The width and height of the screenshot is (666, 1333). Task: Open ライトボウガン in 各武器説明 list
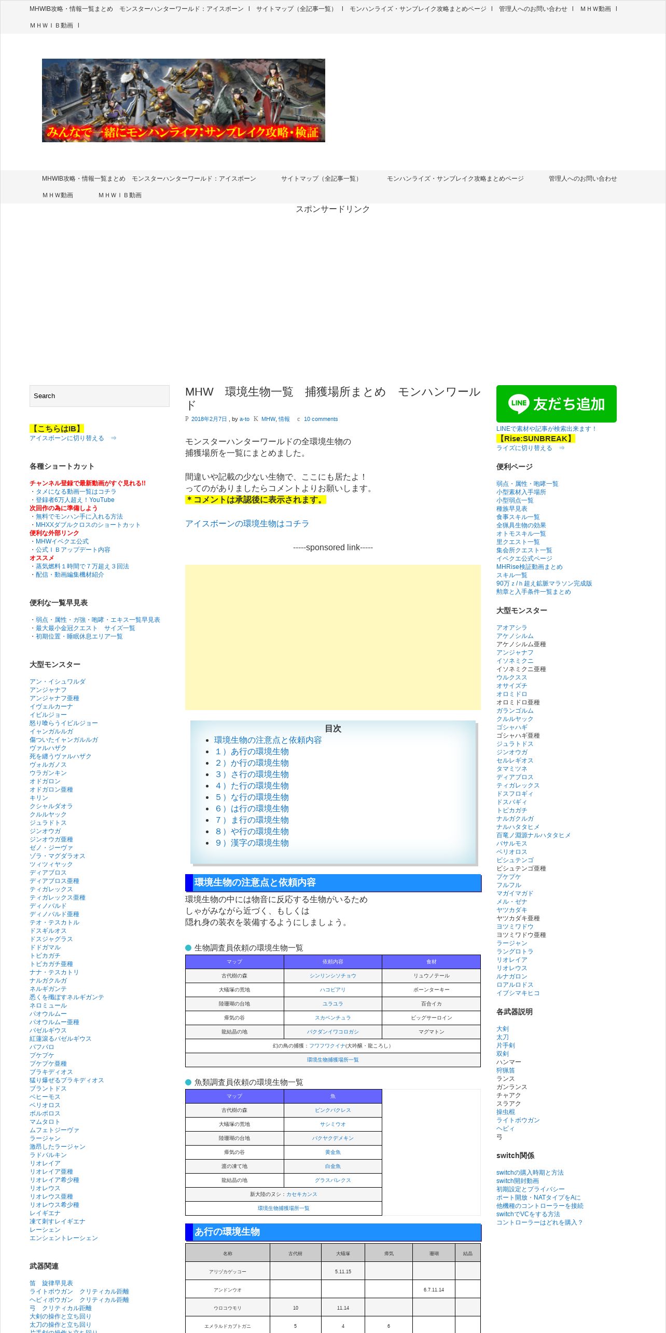coord(518,1120)
